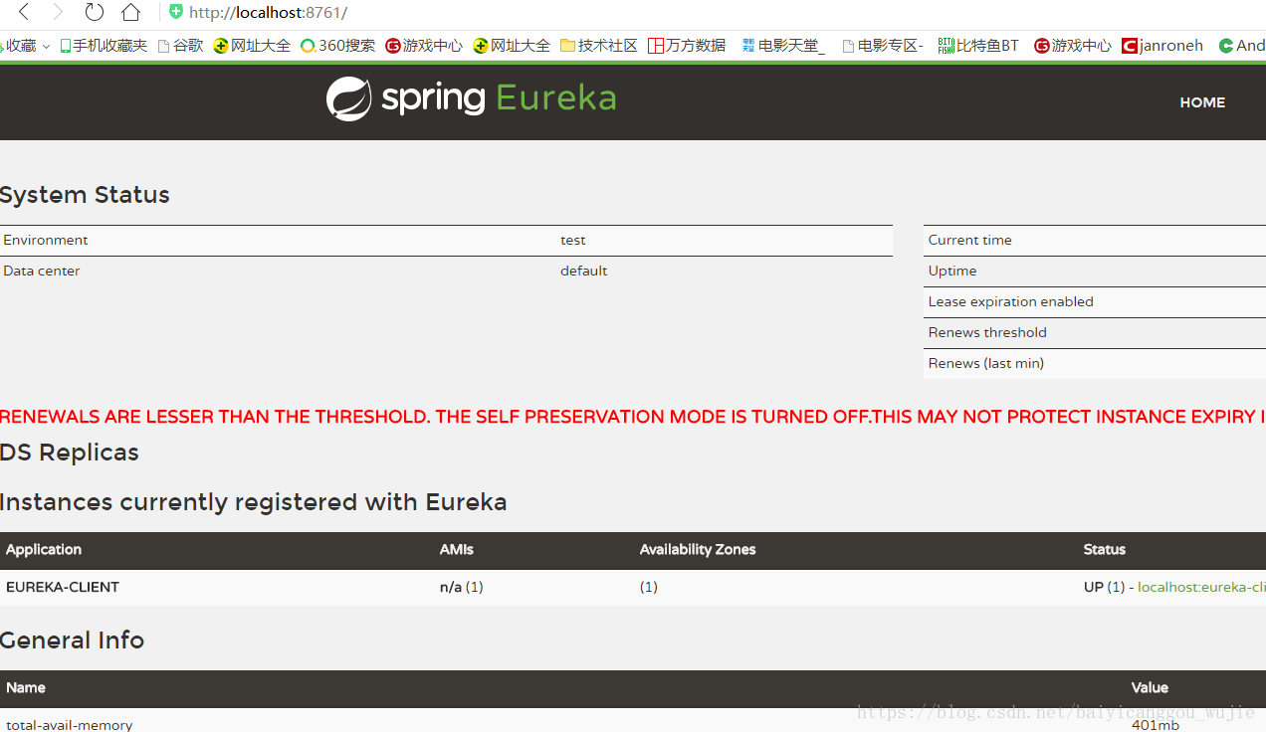
Task: Click the spring Eureka title logo
Action: (471, 98)
